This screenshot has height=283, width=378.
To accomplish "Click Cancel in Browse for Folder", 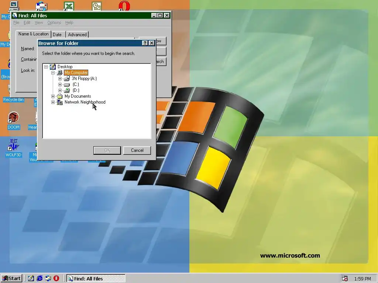I will 137,150.
